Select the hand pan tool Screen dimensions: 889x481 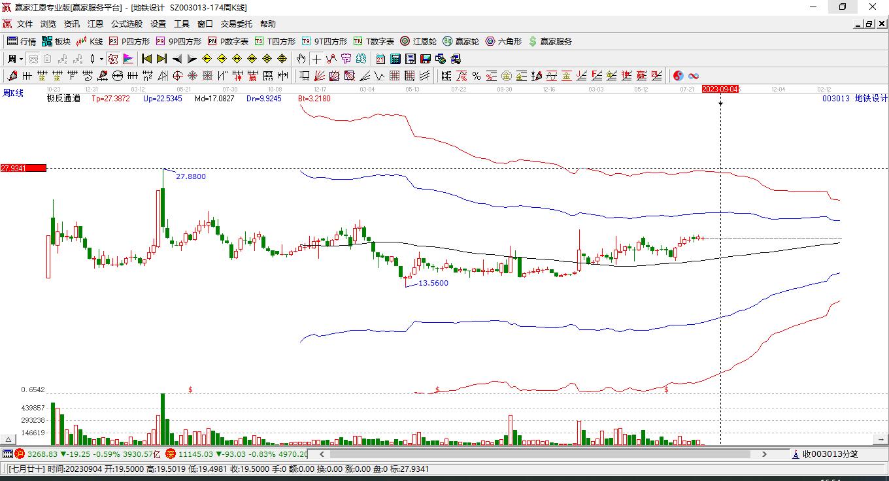click(301, 59)
